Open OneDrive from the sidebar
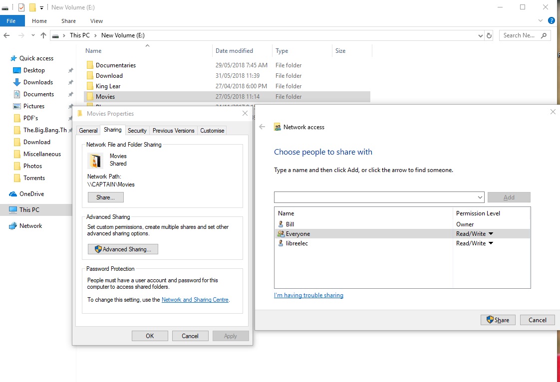560x382 pixels. pyautogui.click(x=31, y=194)
